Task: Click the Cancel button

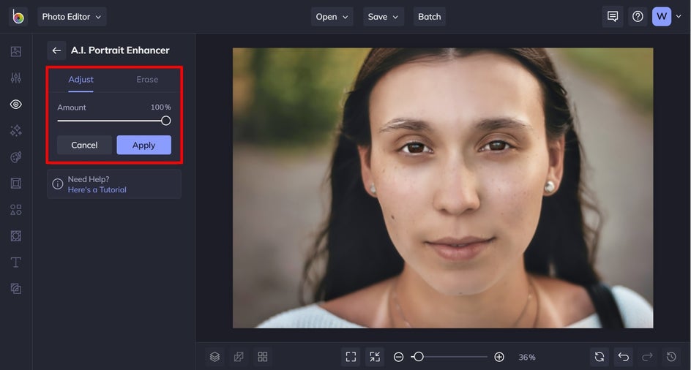Action: (85, 145)
